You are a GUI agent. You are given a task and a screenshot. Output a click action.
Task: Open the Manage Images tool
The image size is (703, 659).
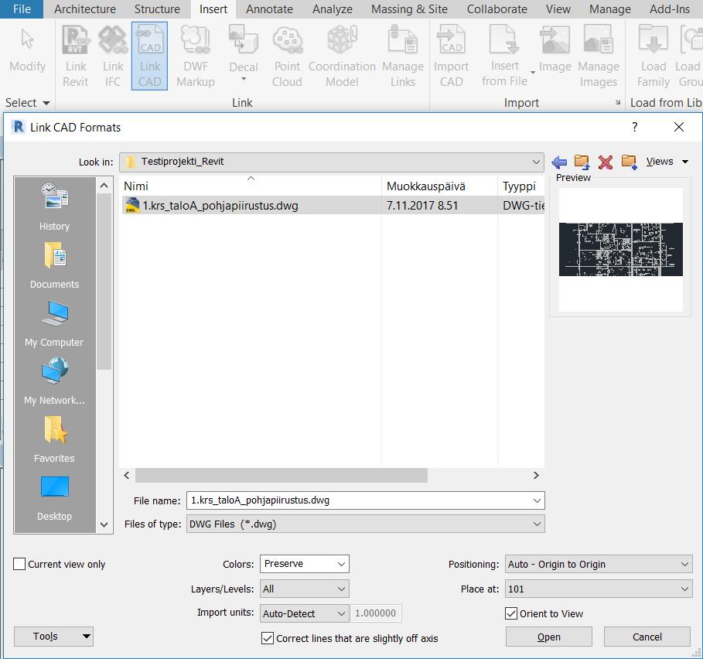tap(598, 56)
